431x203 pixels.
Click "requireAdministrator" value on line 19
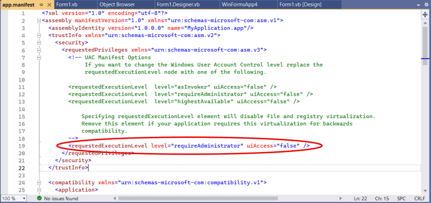click(x=208, y=146)
